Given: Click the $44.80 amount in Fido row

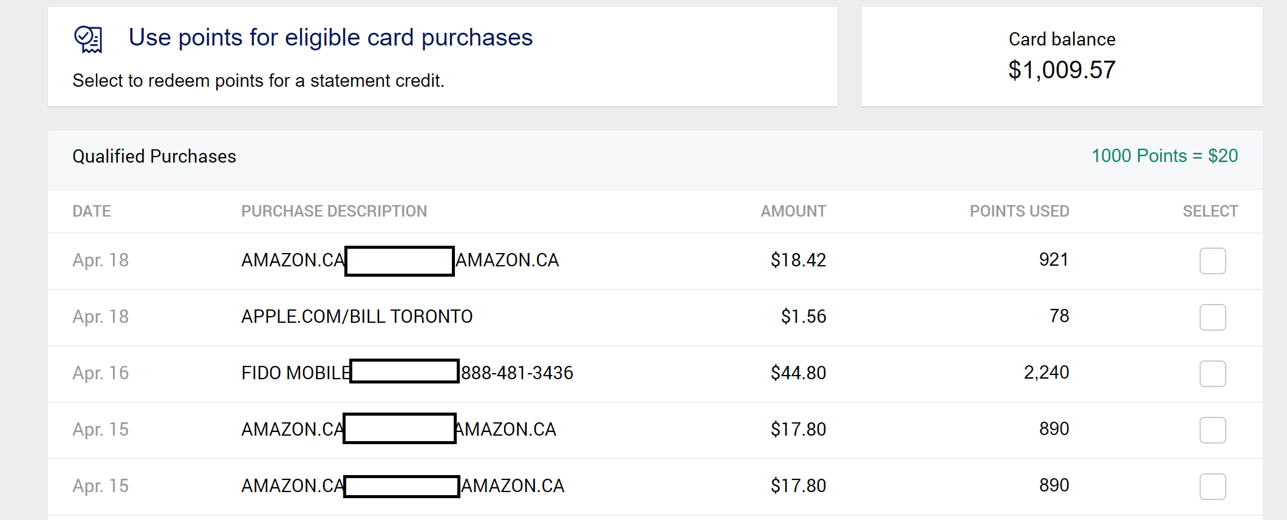Looking at the screenshot, I should (798, 373).
